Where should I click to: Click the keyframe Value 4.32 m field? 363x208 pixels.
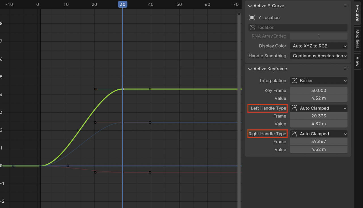tap(319, 98)
